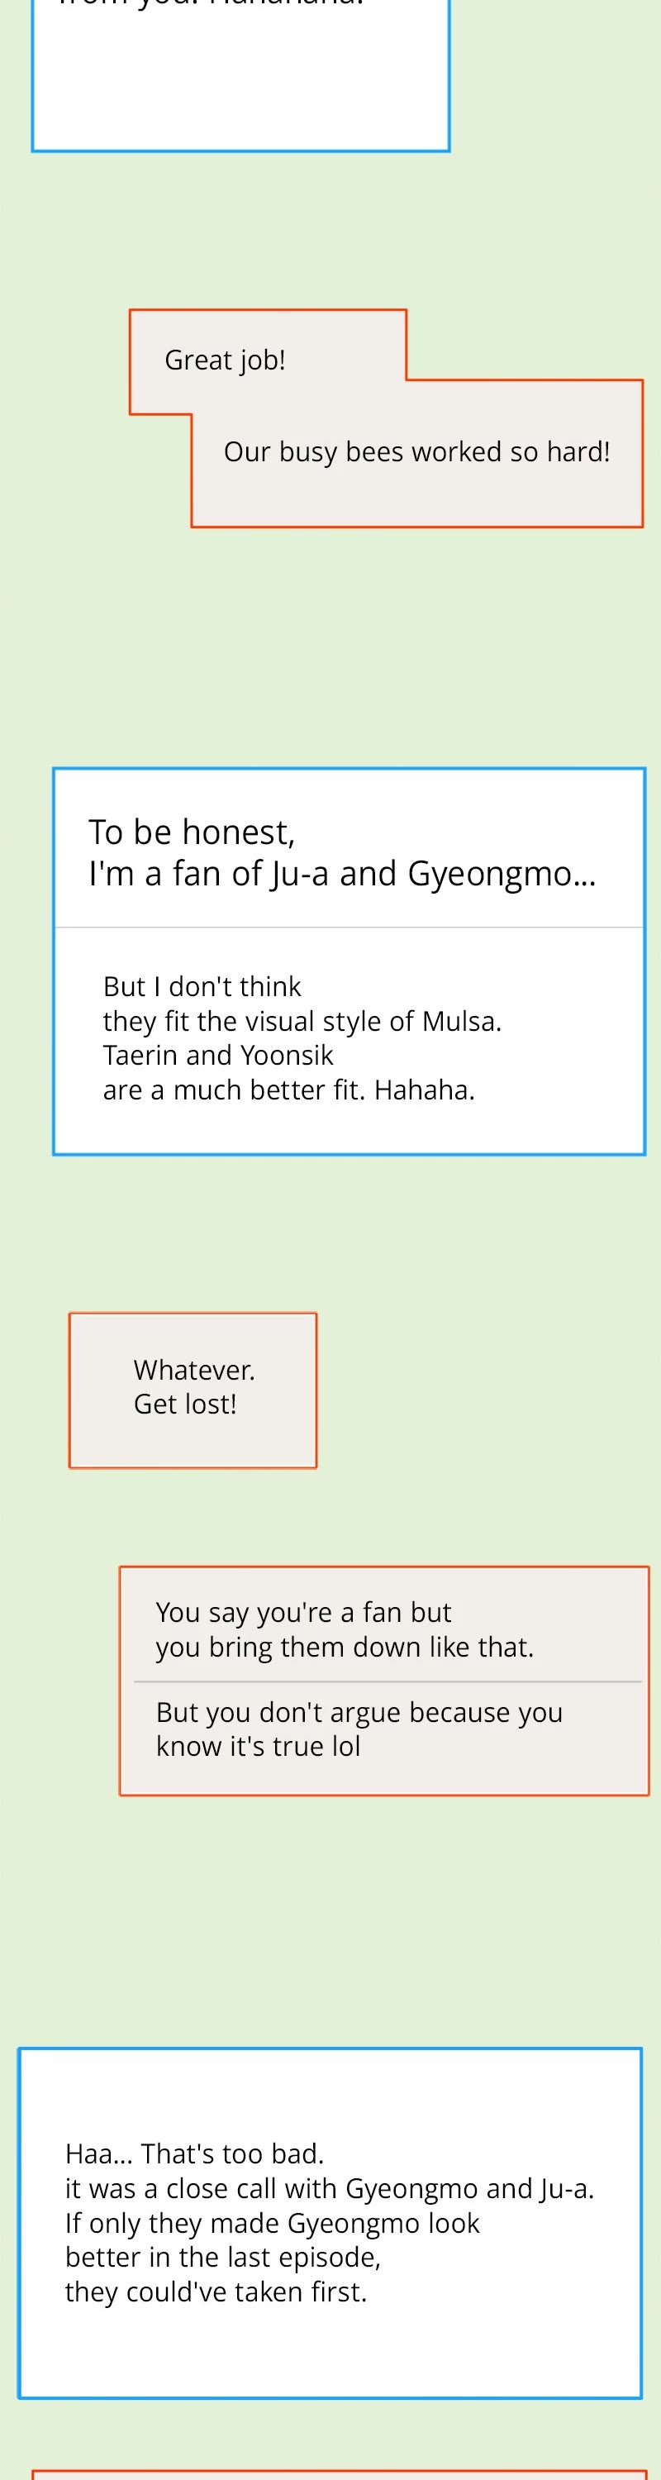Click "But you don't argue because you" line
The width and height of the screenshot is (661, 2480).
pyautogui.click(x=359, y=1712)
